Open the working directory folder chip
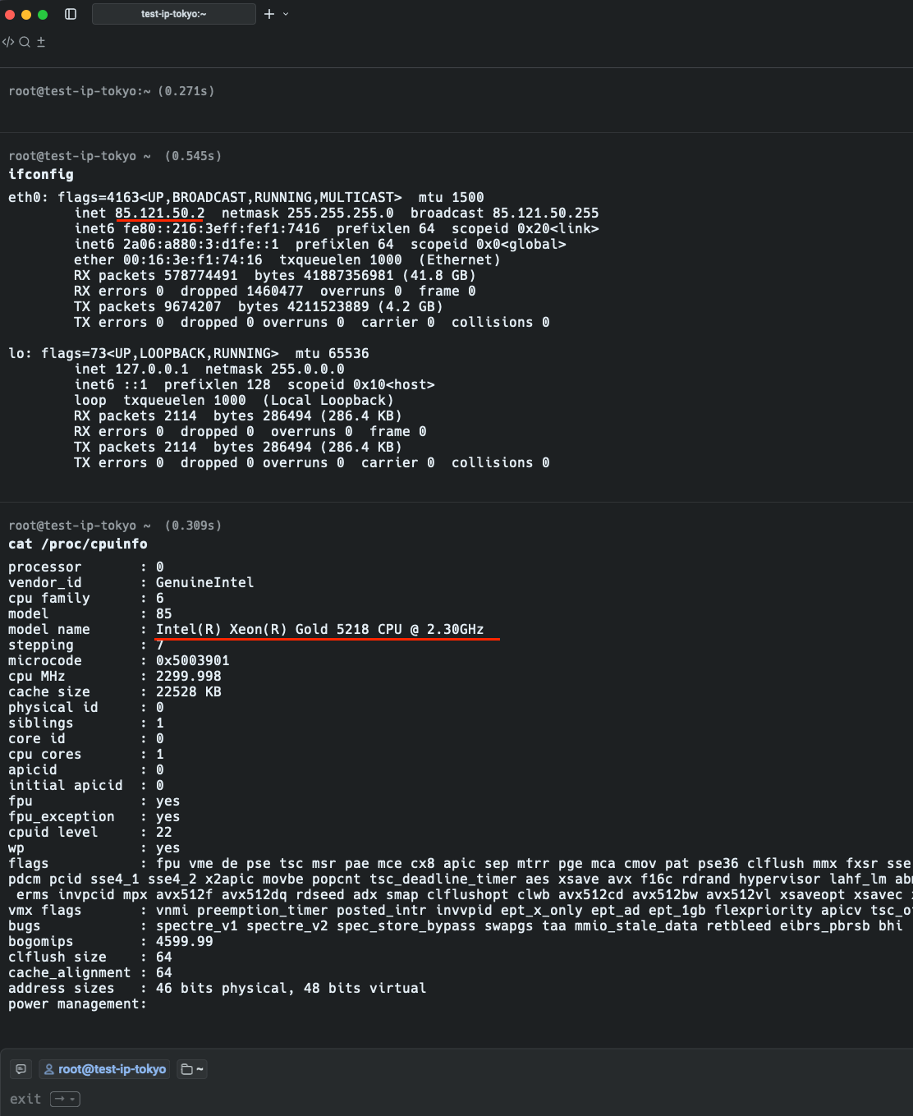913x1116 pixels. pyautogui.click(x=192, y=1069)
